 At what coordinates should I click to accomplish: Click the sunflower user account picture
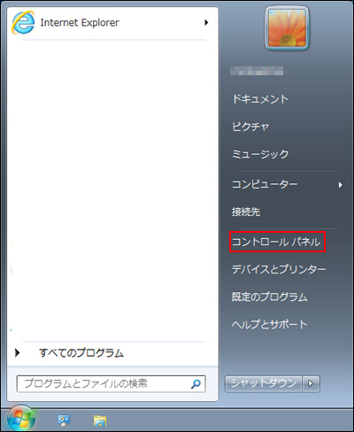287,28
